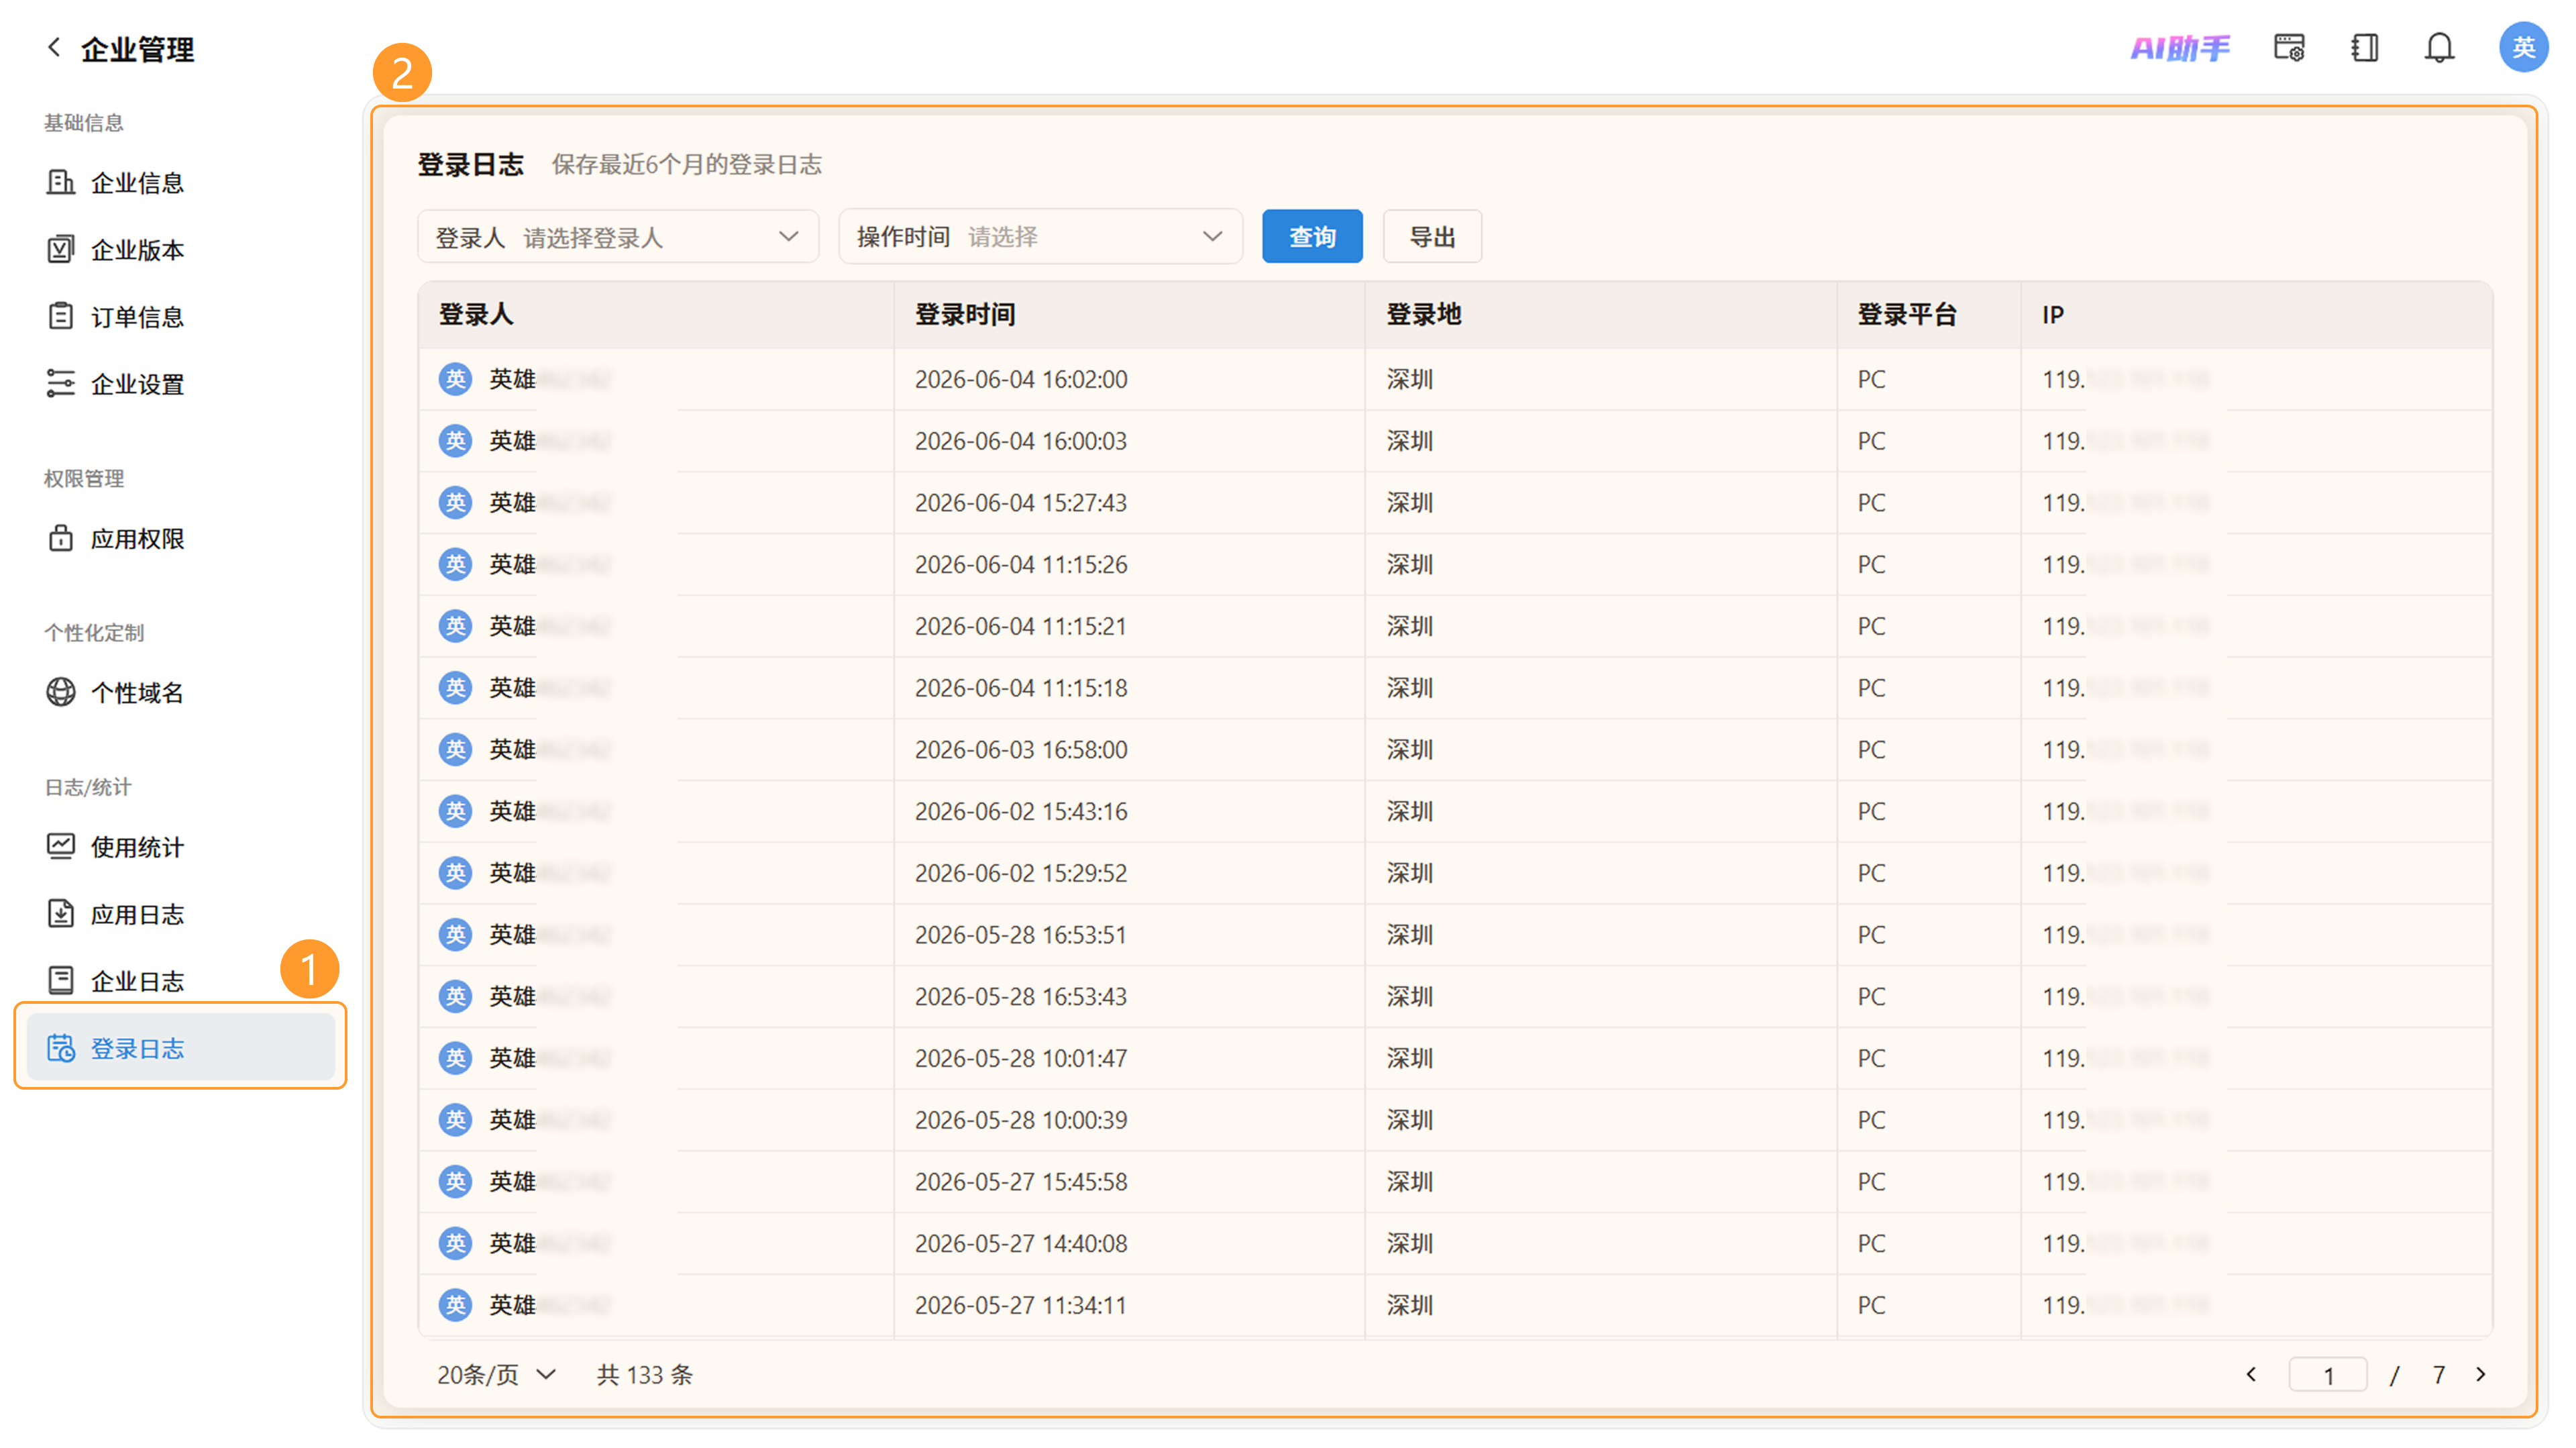2576x1448 pixels.
Task: Change the 20条/页 page size
Action: point(496,1374)
